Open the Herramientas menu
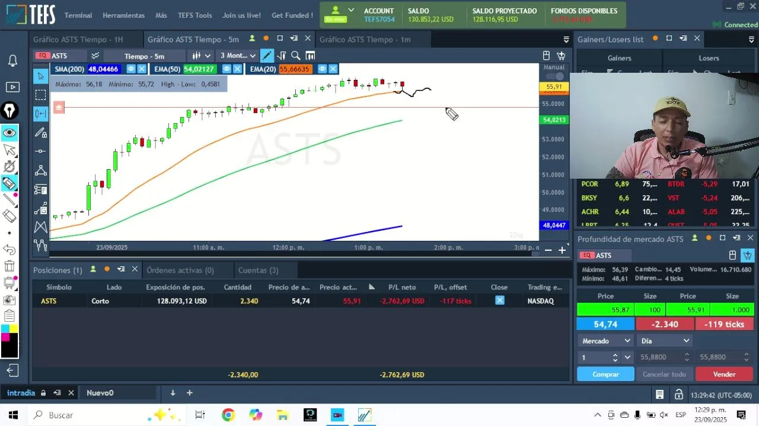759x426 pixels. point(123,15)
